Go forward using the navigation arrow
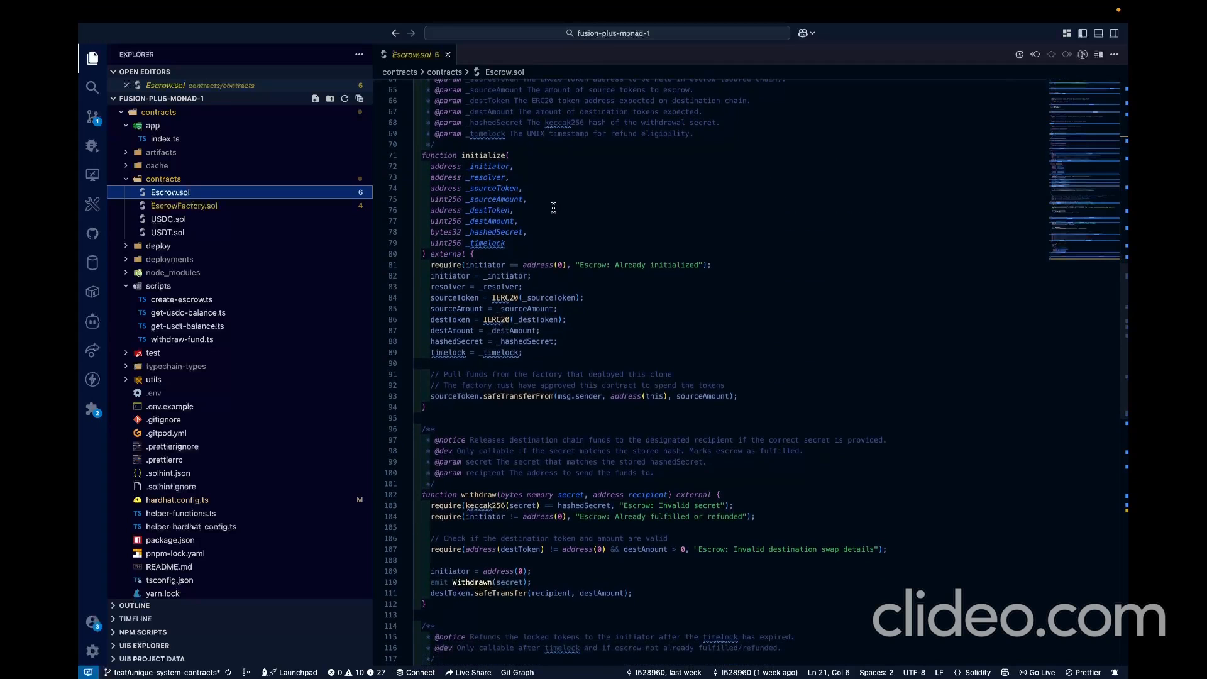The height and width of the screenshot is (679, 1207). [411, 33]
